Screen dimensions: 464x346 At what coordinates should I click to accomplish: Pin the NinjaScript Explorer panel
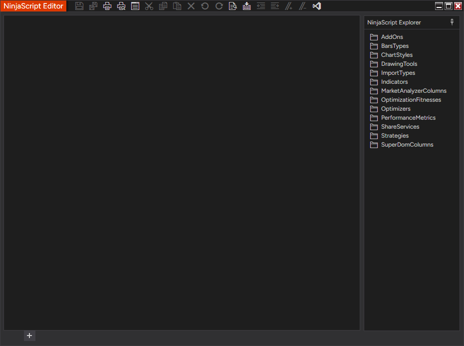[x=452, y=22]
